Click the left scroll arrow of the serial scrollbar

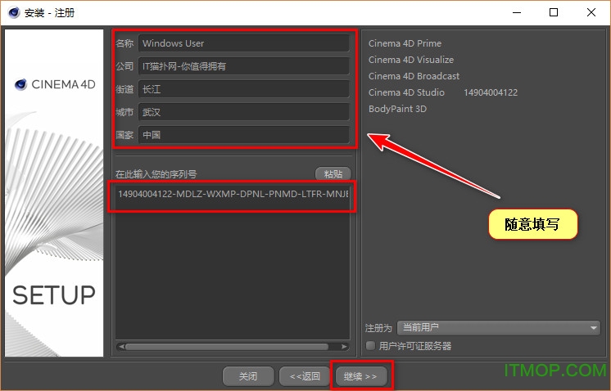(x=121, y=347)
